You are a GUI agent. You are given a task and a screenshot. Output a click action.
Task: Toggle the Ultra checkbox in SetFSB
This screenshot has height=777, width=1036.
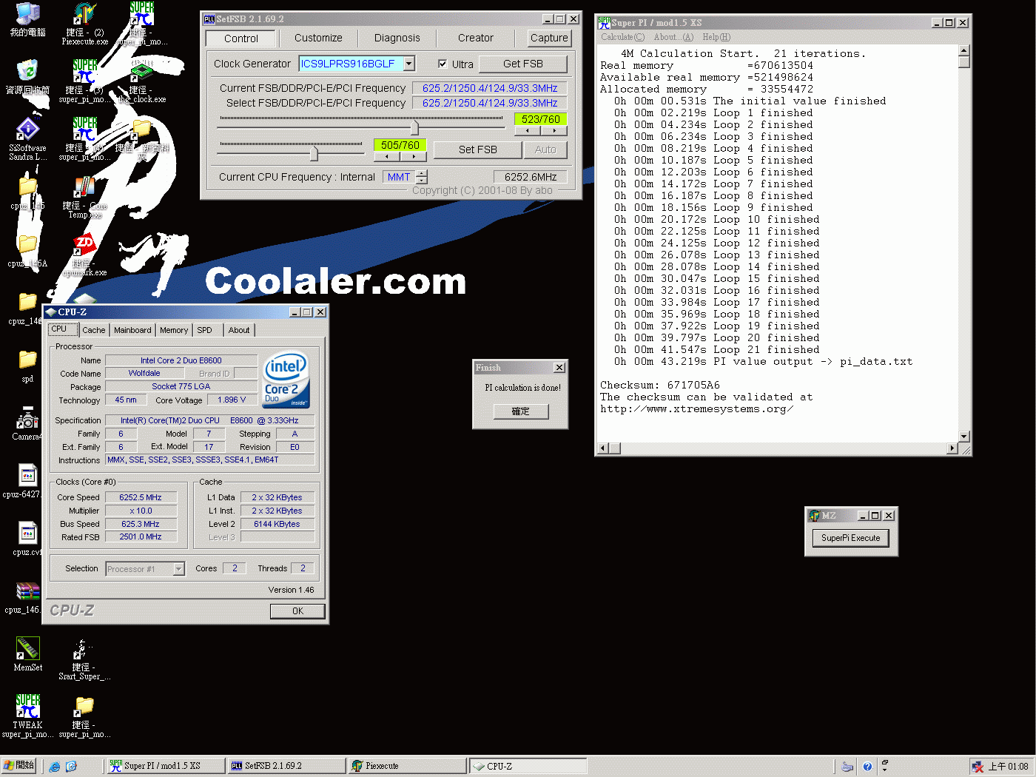443,64
